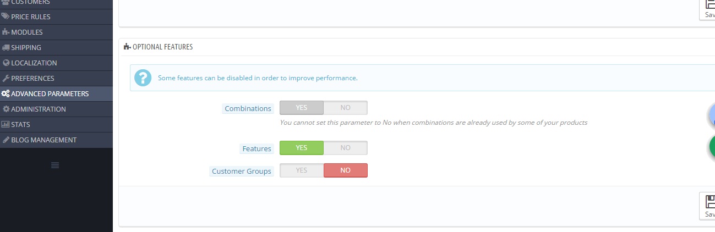Screen dimensions: 715x232
Task: Click the Optional Features header puzzle icon
Action: click(x=127, y=47)
